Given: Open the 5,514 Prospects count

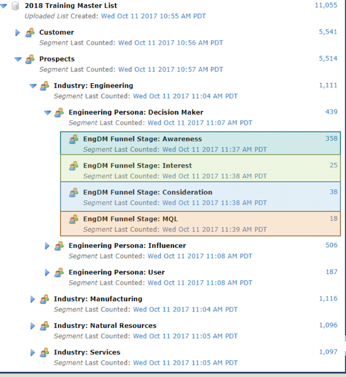Looking at the screenshot, I should click(328, 59).
